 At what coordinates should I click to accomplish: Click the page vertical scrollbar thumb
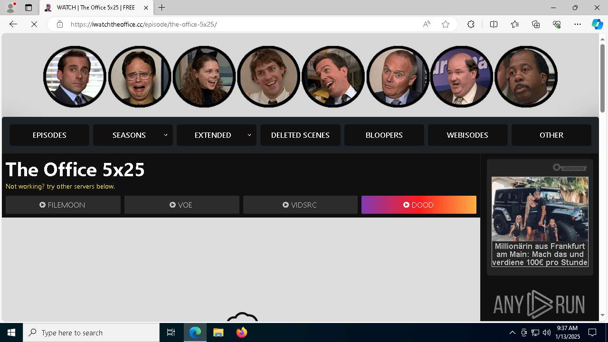click(x=602, y=78)
